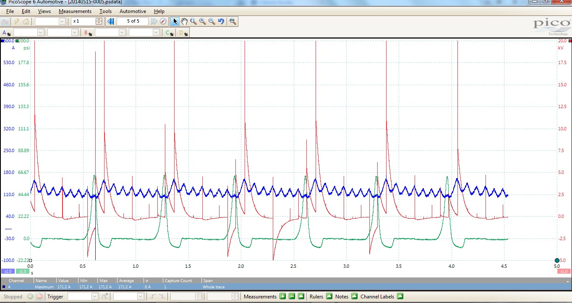This screenshot has width=572, height=303.
Task: Open the Measurements menu
Action: [x=75, y=11]
